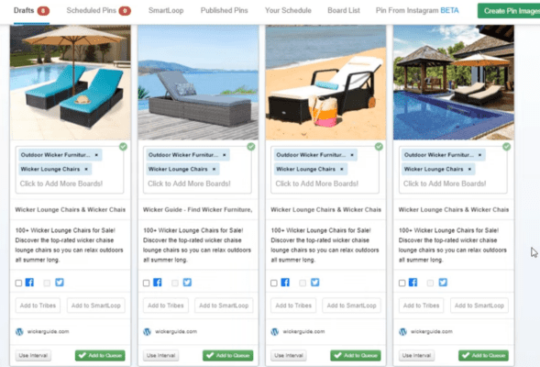Select the beach lounge chair pin image
The height and width of the screenshot is (367, 540).
325,82
